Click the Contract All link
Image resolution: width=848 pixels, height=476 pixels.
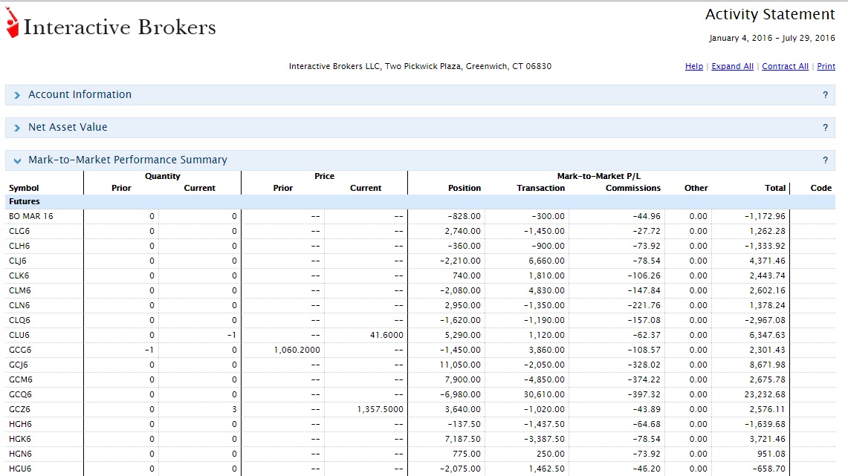coord(785,66)
